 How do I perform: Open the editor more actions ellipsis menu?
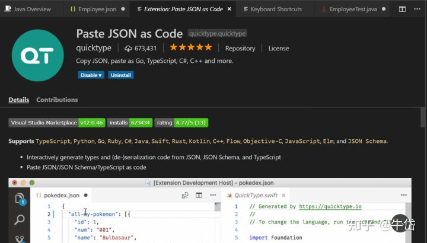[x=417, y=9]
